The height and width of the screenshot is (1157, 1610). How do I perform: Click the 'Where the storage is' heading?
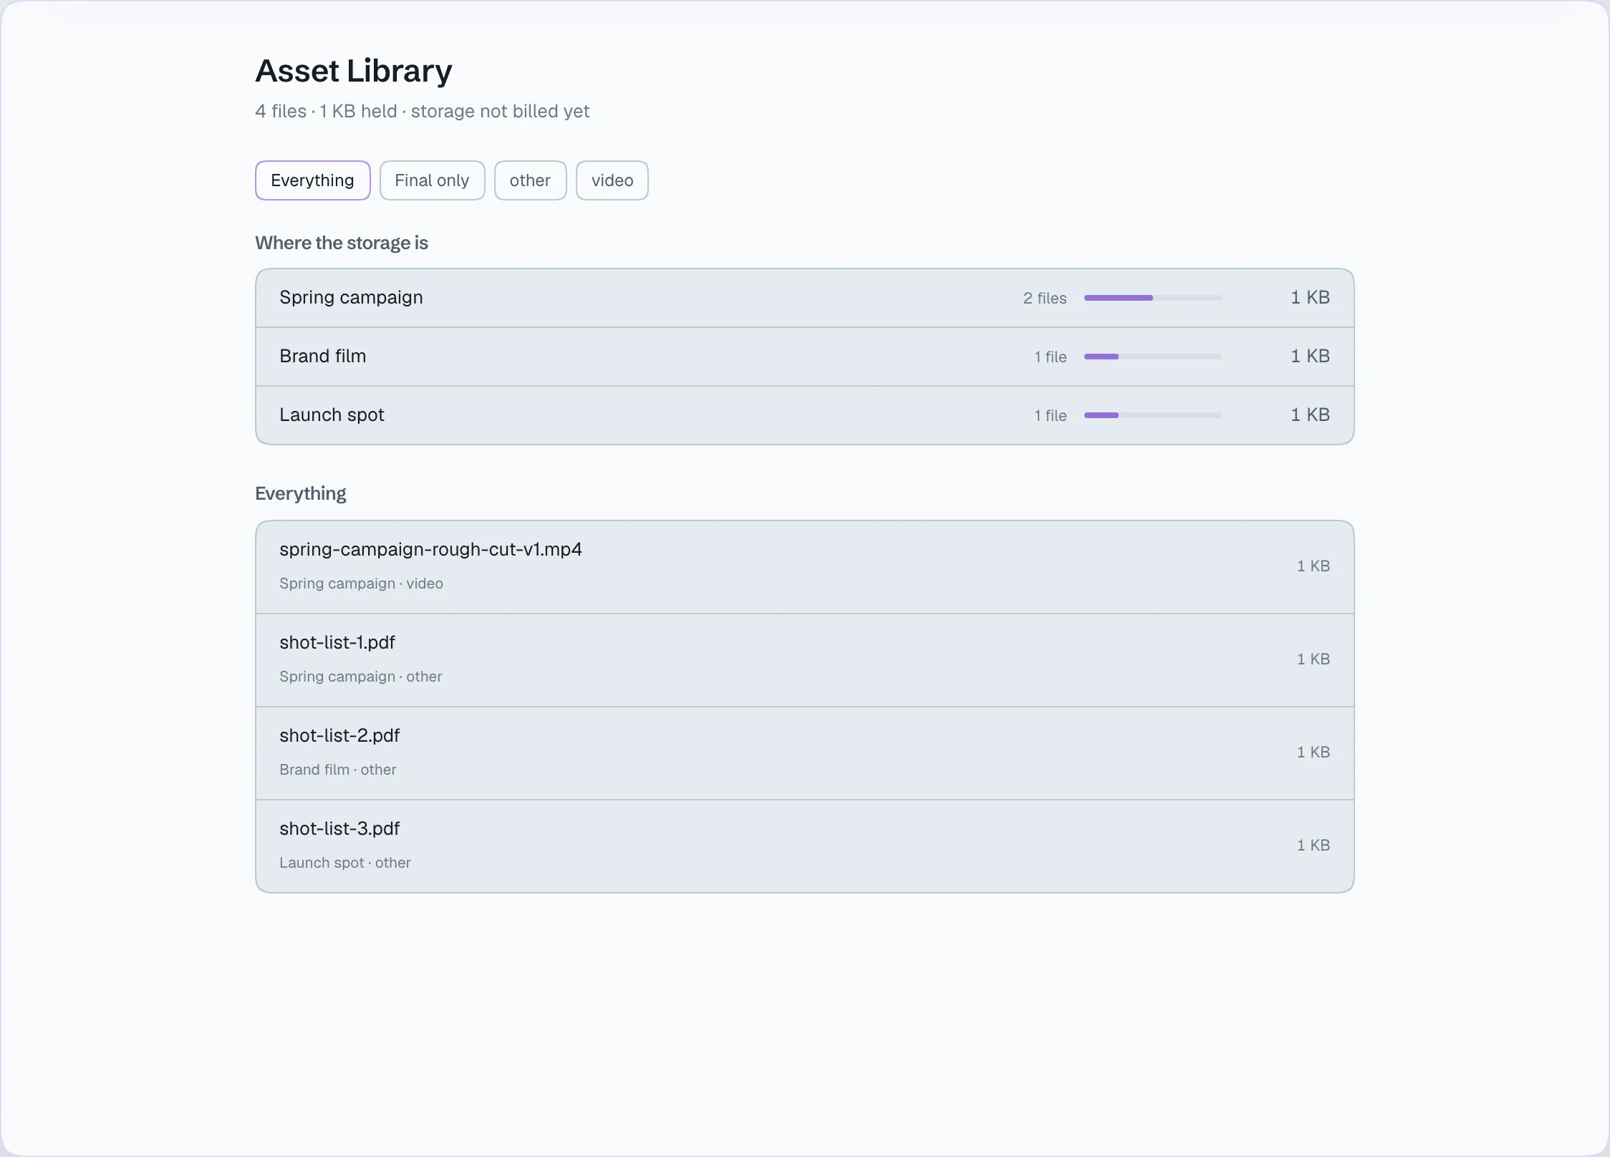coord(342,243)
